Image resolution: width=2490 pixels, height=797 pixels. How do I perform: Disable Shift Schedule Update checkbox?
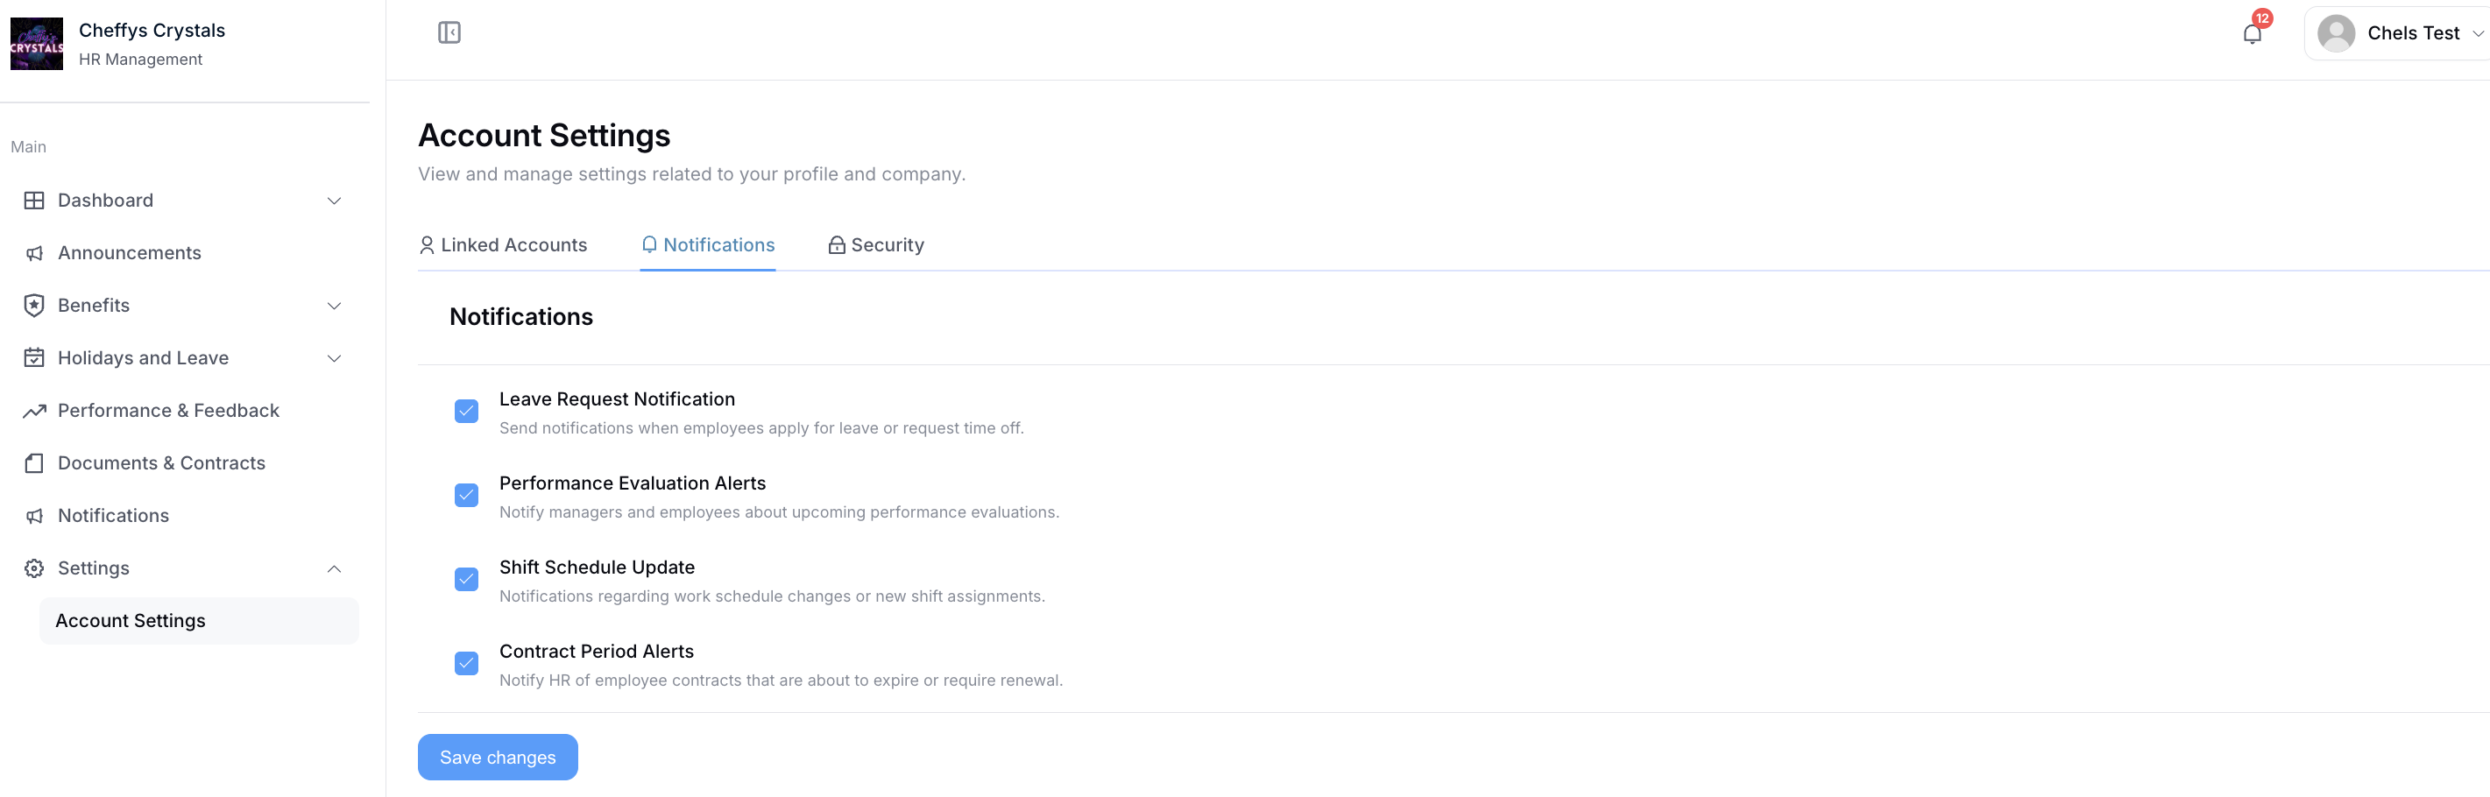(466, 580)
